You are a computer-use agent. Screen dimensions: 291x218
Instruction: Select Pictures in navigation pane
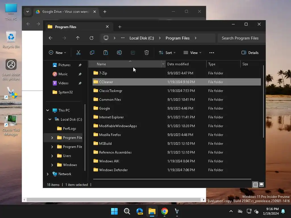64,65
